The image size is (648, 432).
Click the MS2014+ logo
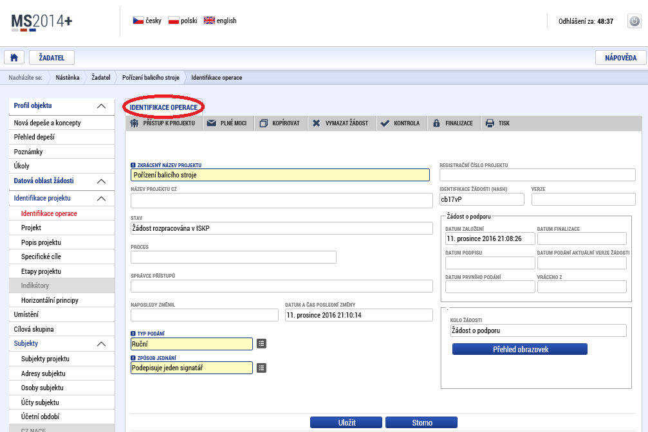pyautogui.click(x=41, y=21)
